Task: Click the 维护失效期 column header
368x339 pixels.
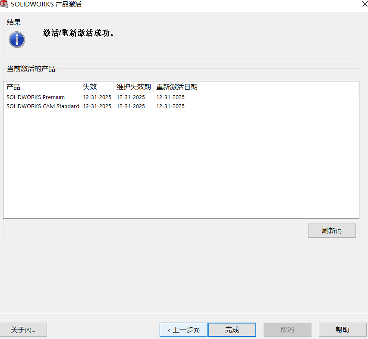Action: [x=132, y=87]
